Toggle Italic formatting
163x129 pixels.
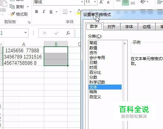point(44,11)
